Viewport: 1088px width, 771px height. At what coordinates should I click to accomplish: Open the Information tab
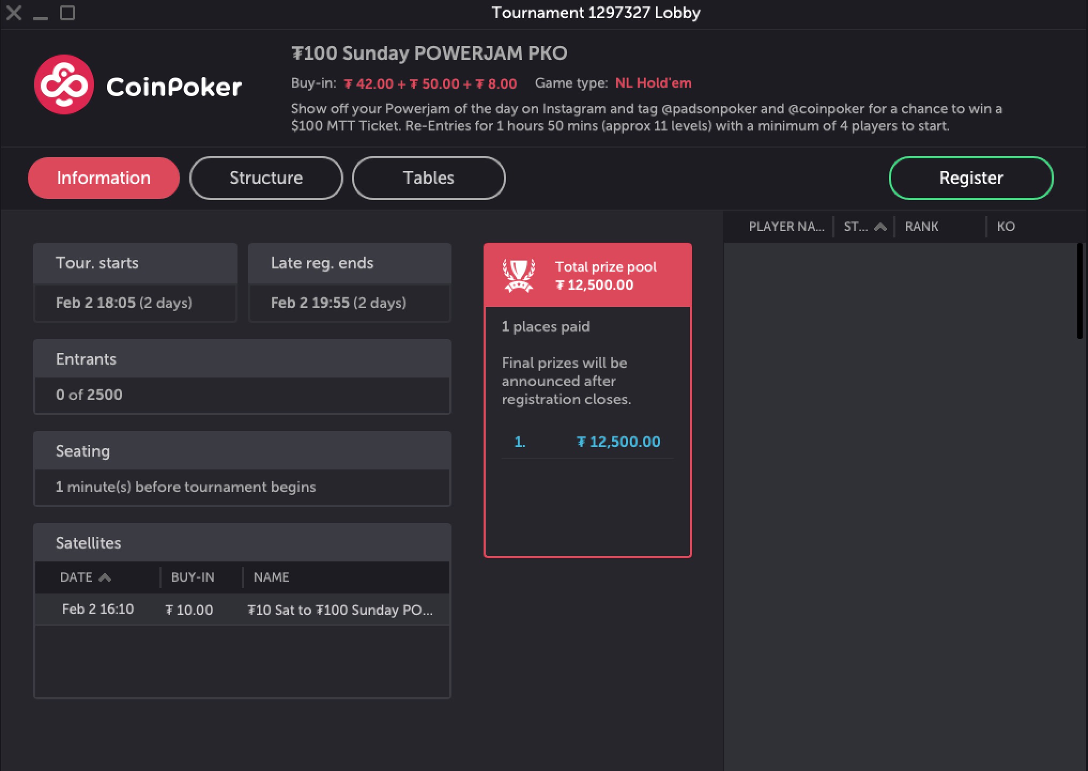103,178
